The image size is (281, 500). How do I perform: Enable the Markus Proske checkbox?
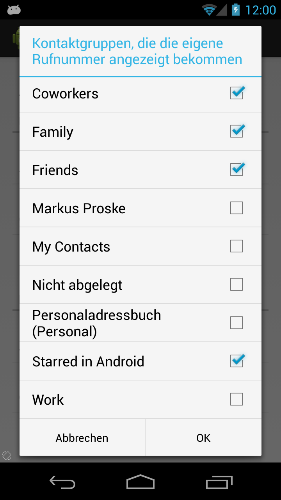[237, 208]
